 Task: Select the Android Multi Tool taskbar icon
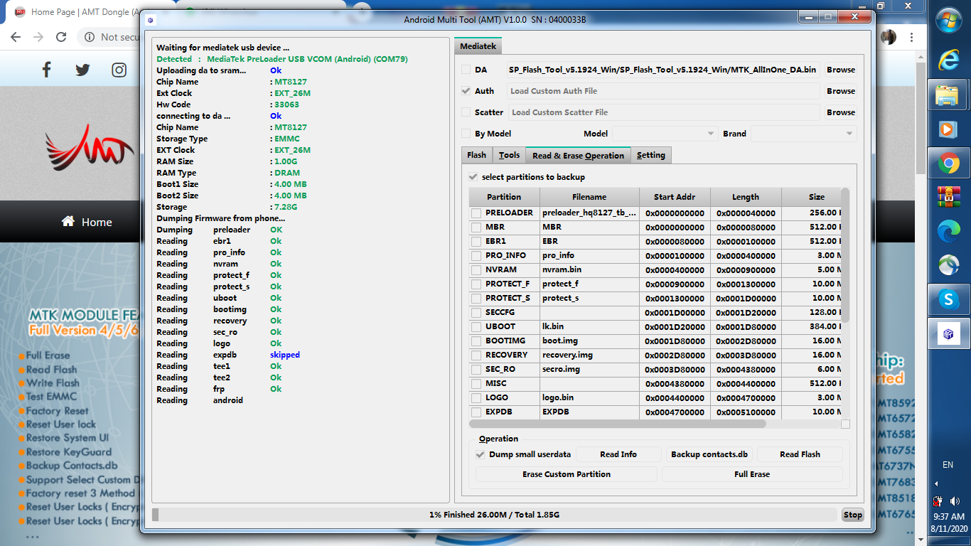pyautogui.click(x=948, y=334)
